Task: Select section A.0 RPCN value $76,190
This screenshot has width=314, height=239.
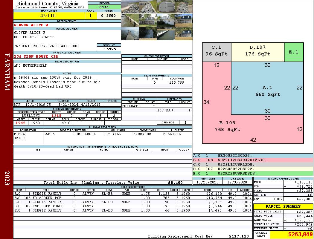Action: click(214, 194)
